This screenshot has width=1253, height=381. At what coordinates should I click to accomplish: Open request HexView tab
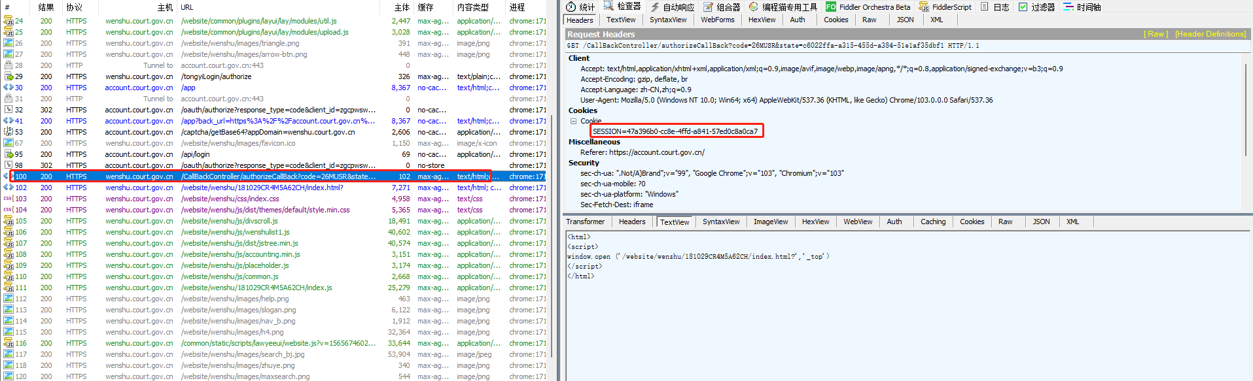(x=762, y=20)
